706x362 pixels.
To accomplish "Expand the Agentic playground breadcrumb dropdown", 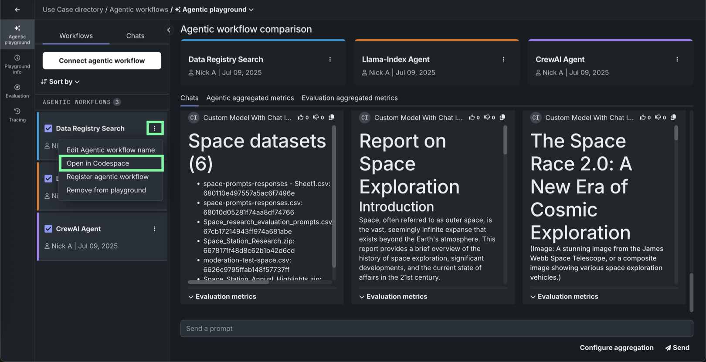I will point(251,10).
